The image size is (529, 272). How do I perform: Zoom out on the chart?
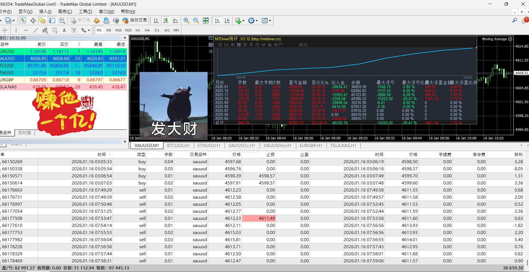coord(196,20)
